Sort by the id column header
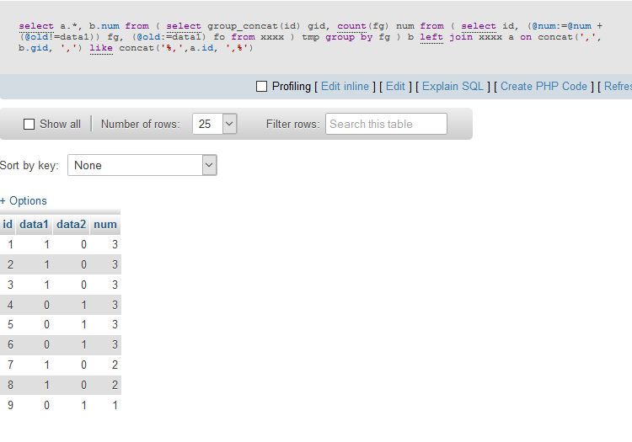 (8, 225)
